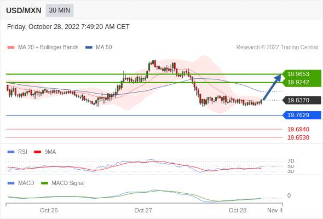
Task: Click the RSI 70 axis level
Action: 291,161
